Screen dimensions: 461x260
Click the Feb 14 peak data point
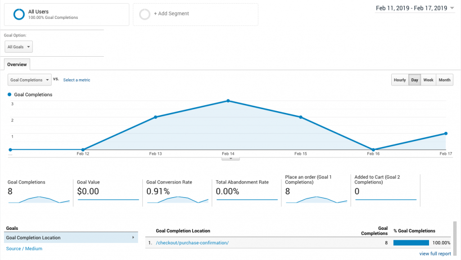coord(228,101)
